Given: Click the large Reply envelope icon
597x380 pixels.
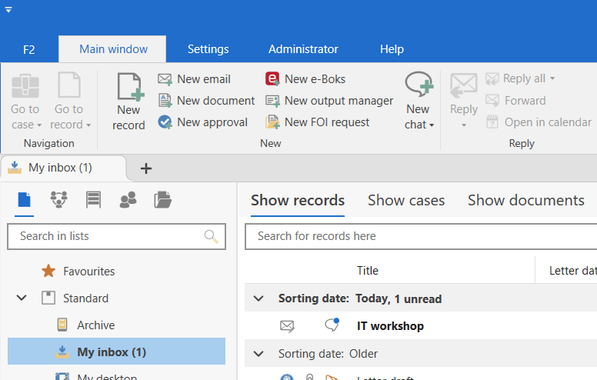Looking at the screenshot, I should tap(463, 86).
